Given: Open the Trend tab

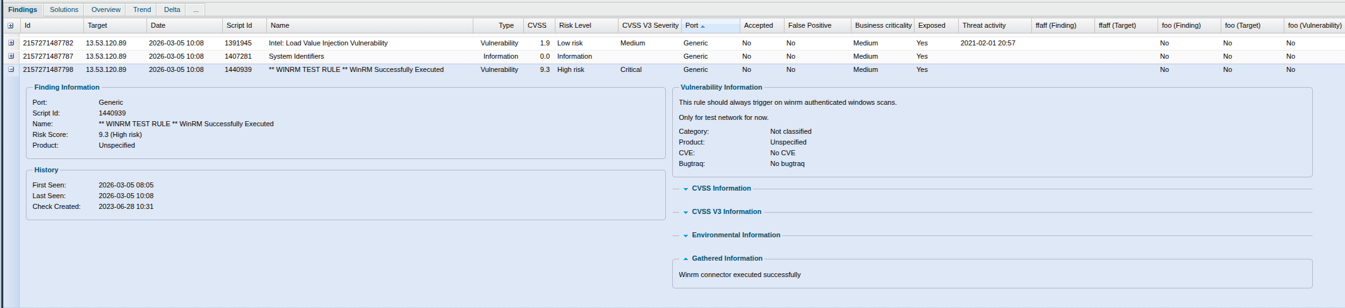Looking at the screenshot, I should (x=142, y=9).
